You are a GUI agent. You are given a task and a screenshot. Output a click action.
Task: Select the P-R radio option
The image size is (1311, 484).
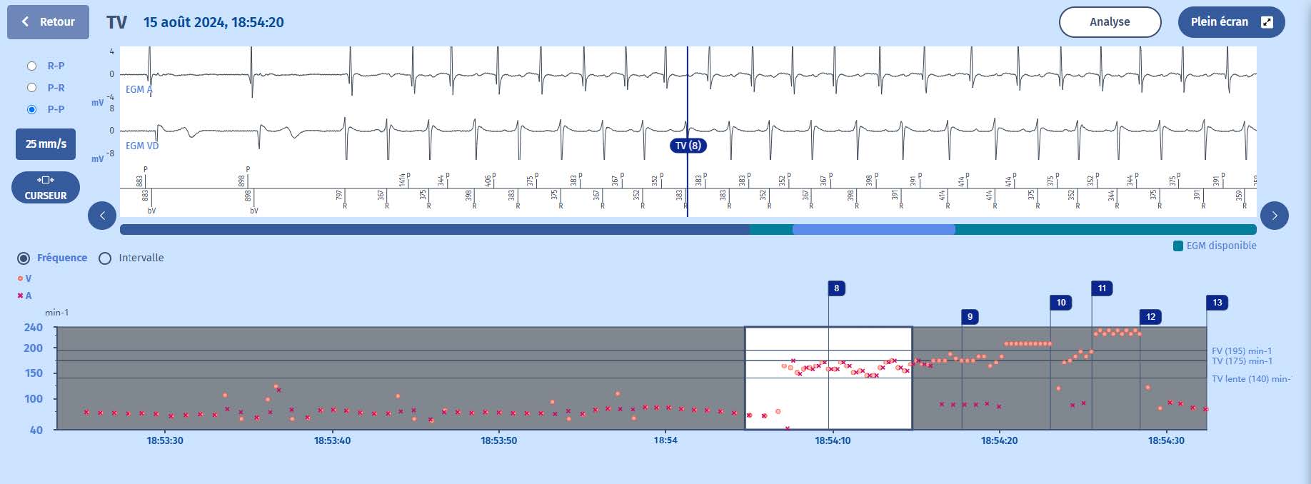(x=31, y=88)
